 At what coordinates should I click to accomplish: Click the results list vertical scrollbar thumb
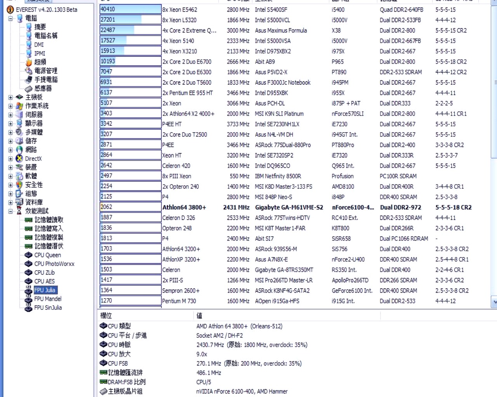pos(494,81)
